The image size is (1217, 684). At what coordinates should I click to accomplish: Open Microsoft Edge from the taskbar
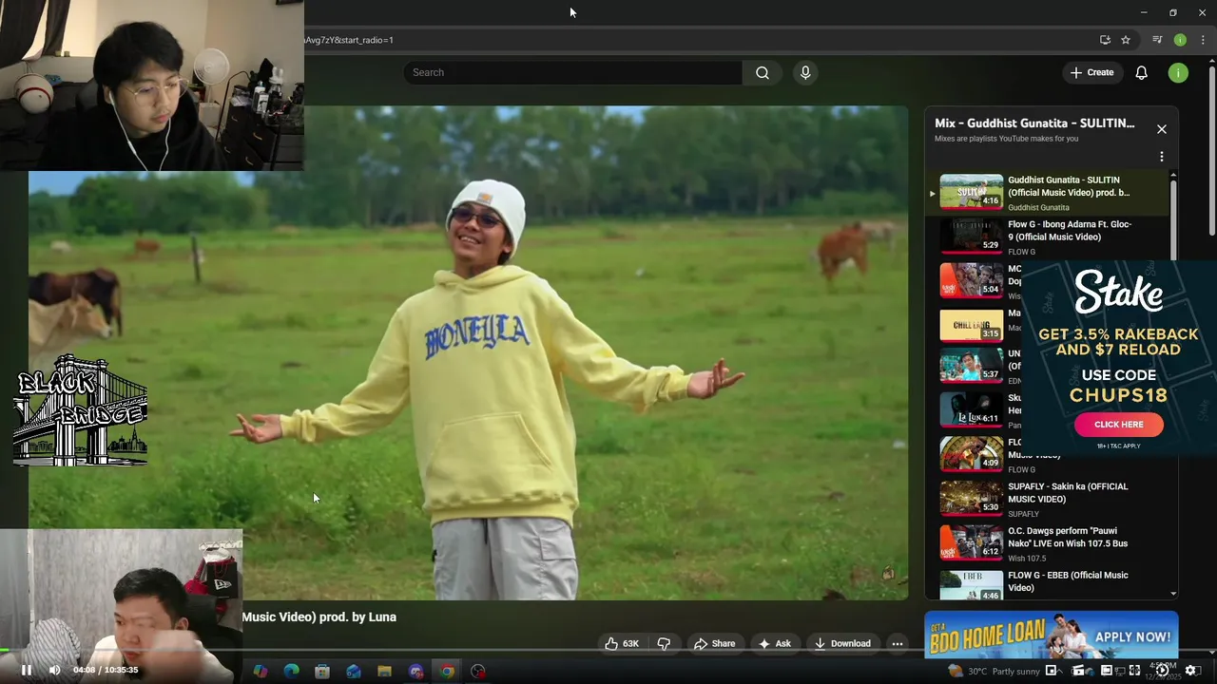[x=292, y=672]
